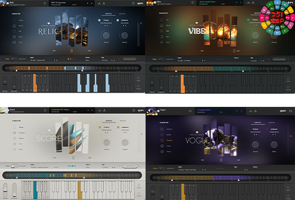The image size is (295, 200).
Task: Flip the Player/Instrument switch in Relic
Action: click(14, 59)
